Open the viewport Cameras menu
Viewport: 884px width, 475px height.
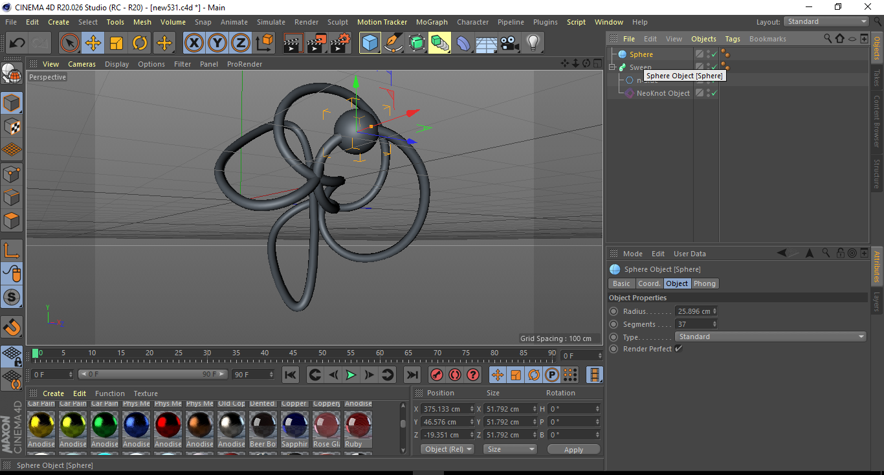(x=82, y=64)
